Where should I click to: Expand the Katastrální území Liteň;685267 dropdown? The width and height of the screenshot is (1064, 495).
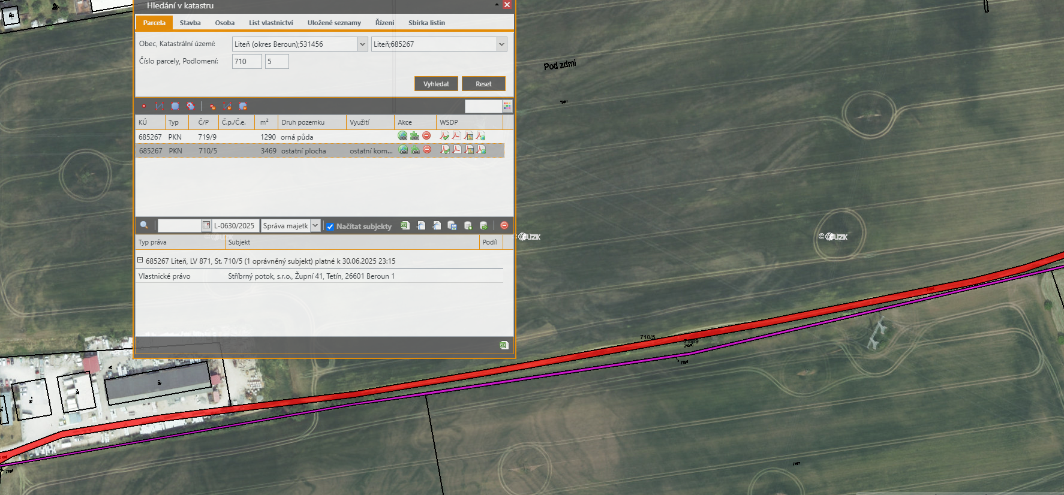pyautogui.click(x=501, y=44)
